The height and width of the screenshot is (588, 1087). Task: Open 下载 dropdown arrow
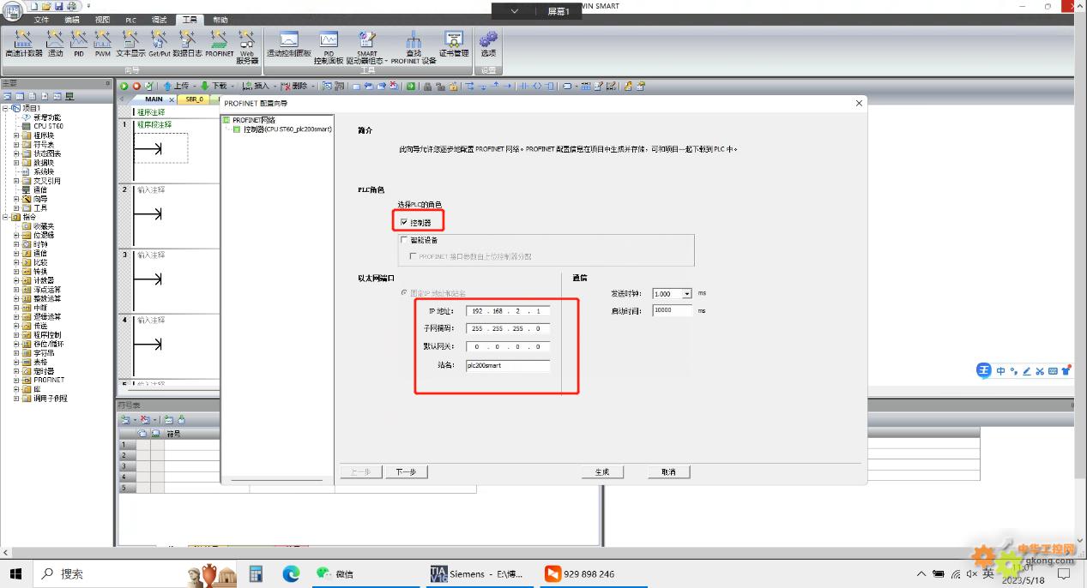point(232,86)
